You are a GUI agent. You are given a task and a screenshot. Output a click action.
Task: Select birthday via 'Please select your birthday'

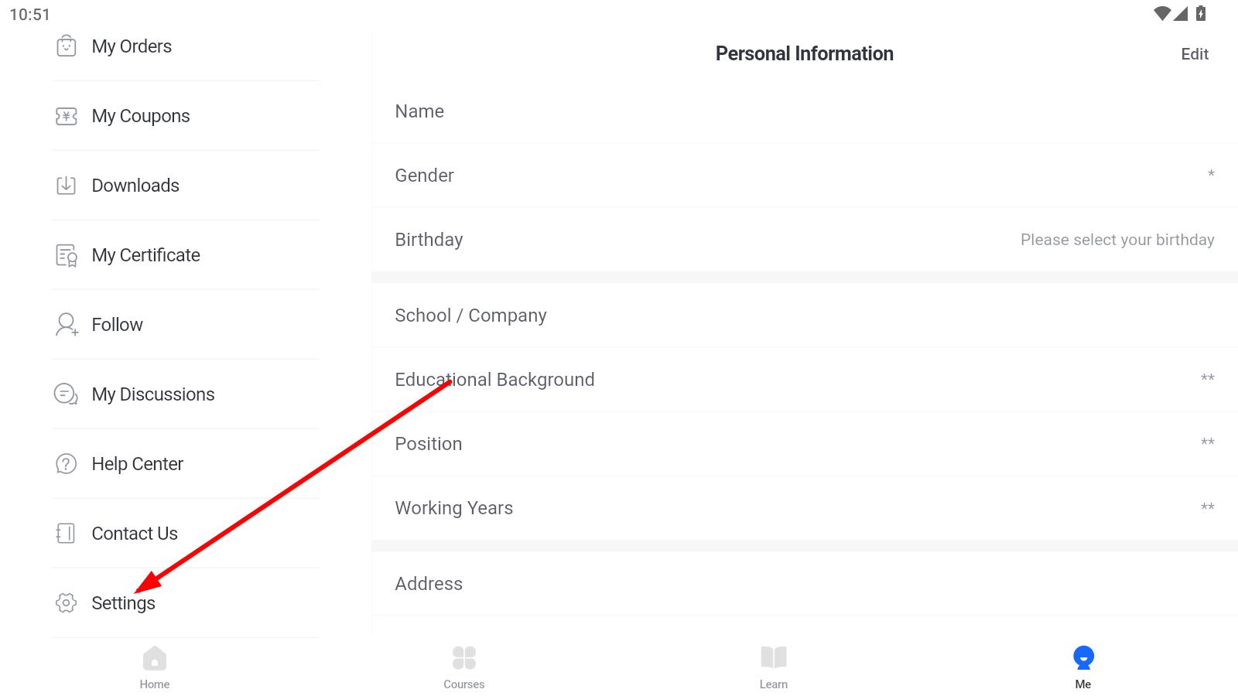pyautogui.click(x=1117, y=240)
